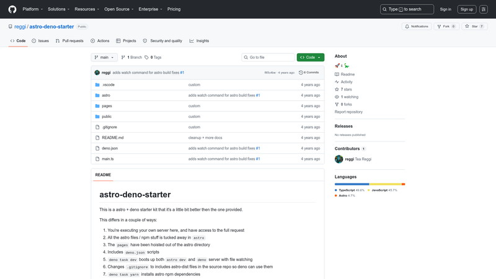
Task: Open the astro folder
Action: point(106,95)
